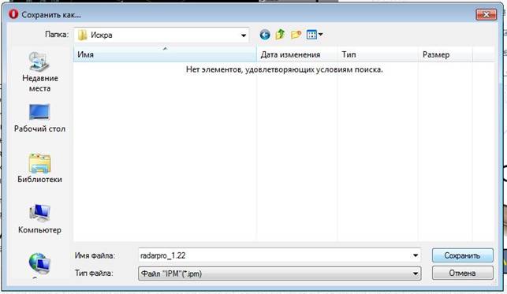
Task: Open the view options dropdown arrow
Action: pos(320,34)
